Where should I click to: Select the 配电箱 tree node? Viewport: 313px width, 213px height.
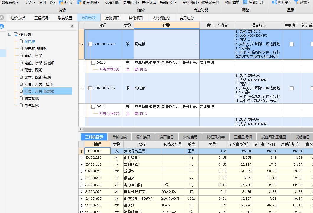(30, 41)
